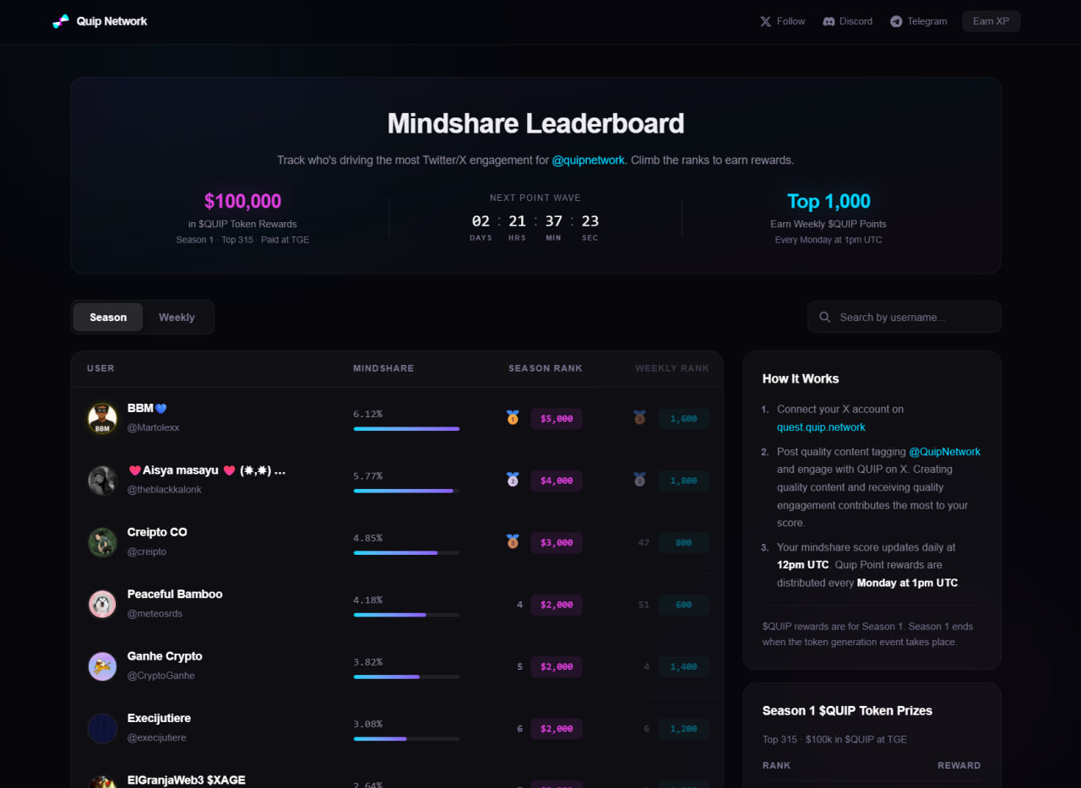Image resolution: width=1081 pixels, height=788 pixels.
Task: Click the 600 weekly points badge
Action: pos(684,605)
